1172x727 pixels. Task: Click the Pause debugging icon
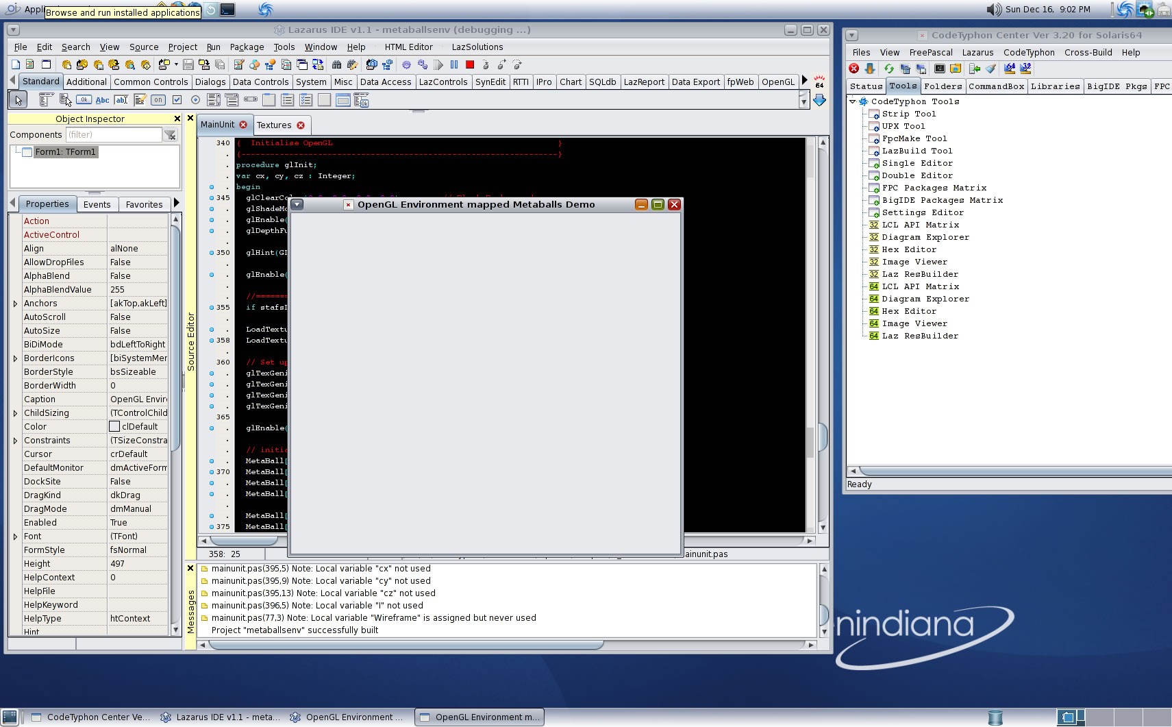(453, 64)
